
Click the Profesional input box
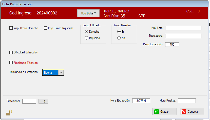pyautogui.click(x=29, y=101)
